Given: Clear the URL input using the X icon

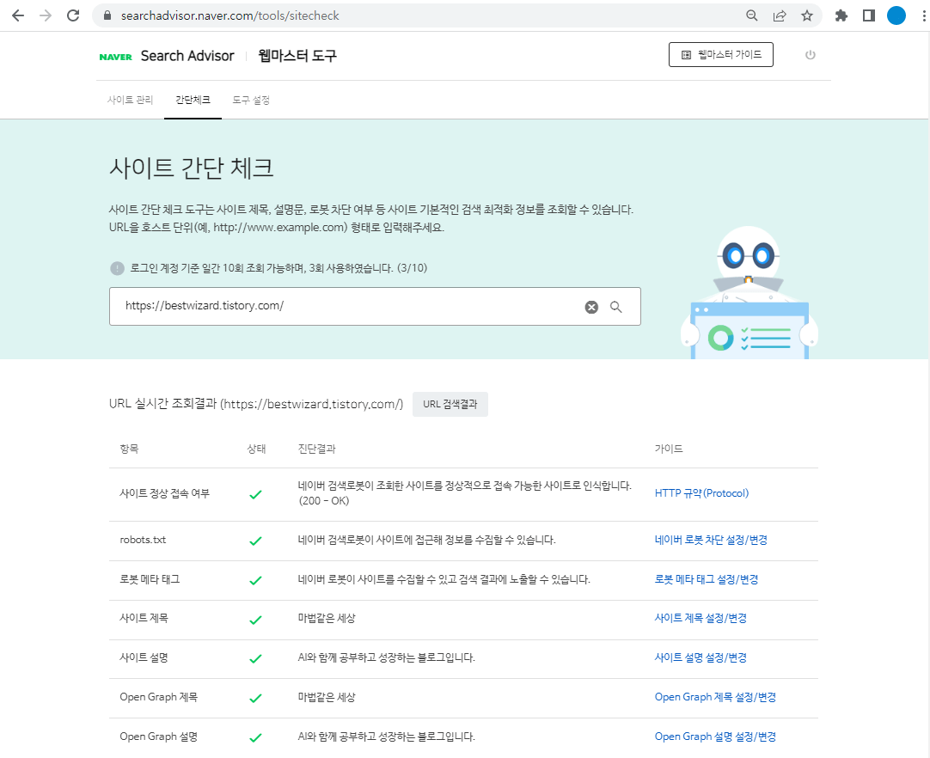Looking at the screenshot, I should [590, 307].
